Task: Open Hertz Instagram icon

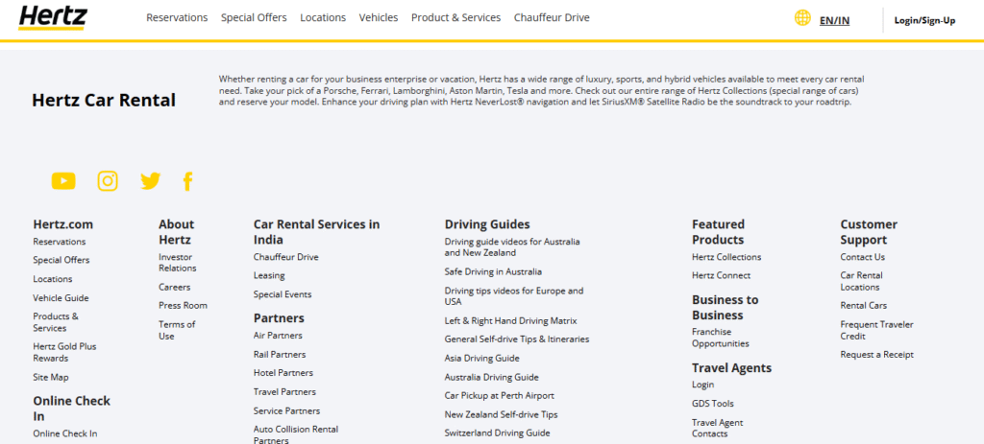Action: 108,181
